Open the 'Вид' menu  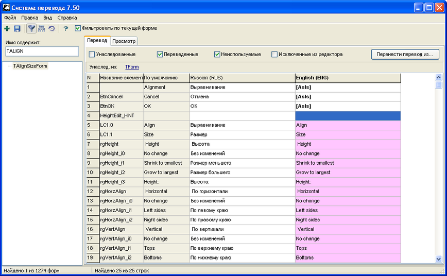pos(47,18)
